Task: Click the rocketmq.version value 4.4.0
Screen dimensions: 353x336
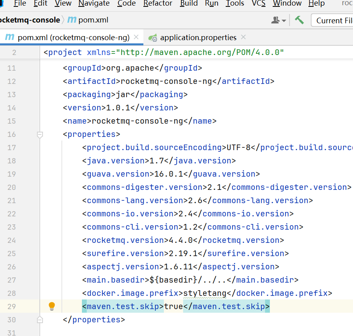Action: [181, 240]
